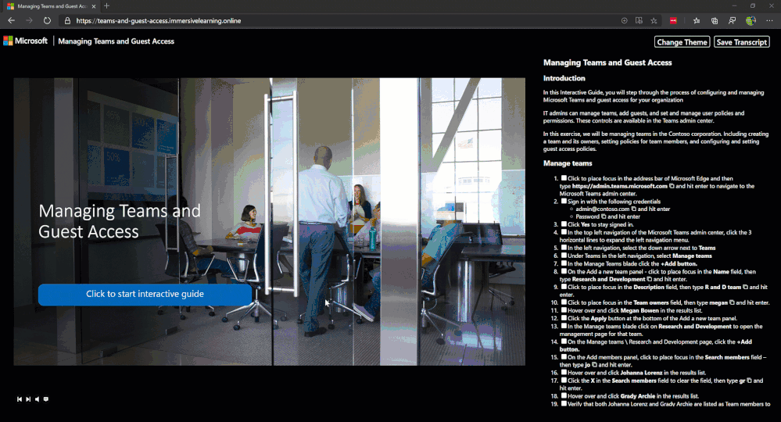Skip to the next guide step
This screenshot has height=422, width=781.
click(28, 399)
